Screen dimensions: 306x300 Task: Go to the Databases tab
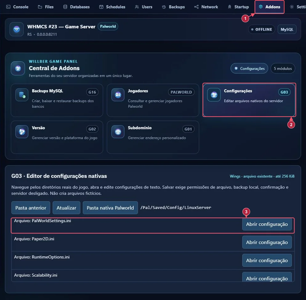click(76, 7)
